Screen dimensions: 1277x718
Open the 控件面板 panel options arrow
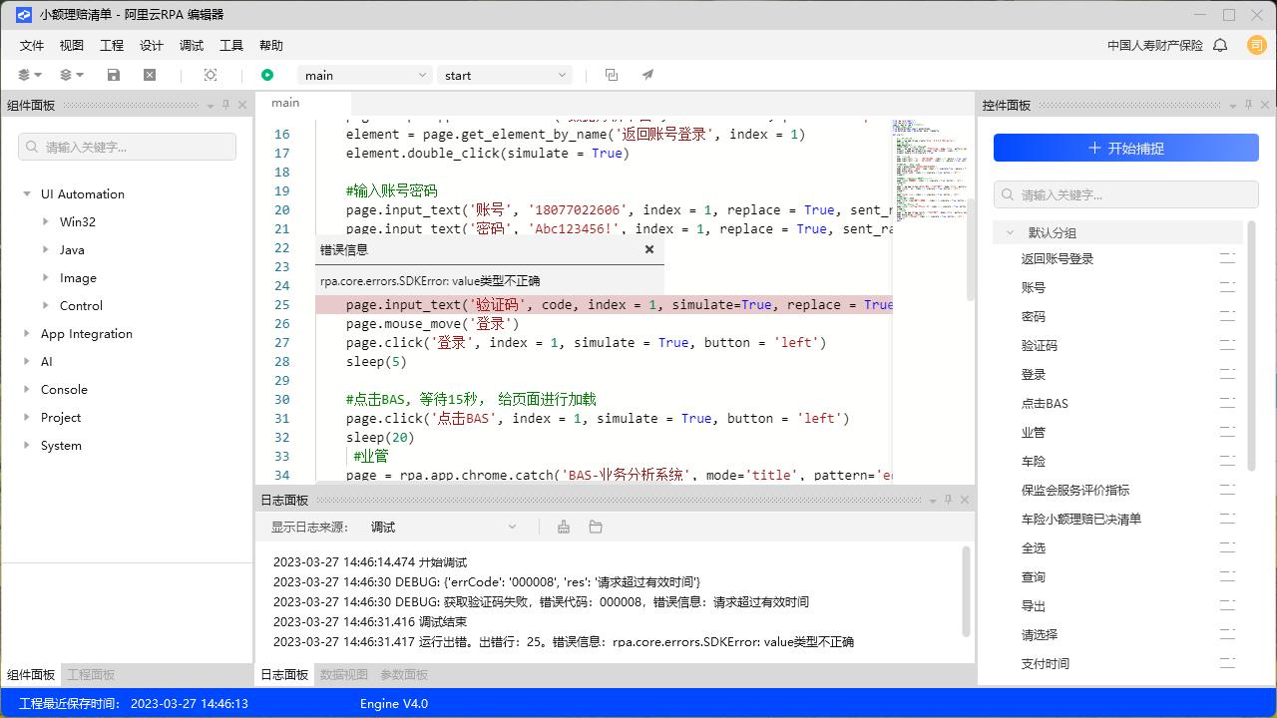1233,105
